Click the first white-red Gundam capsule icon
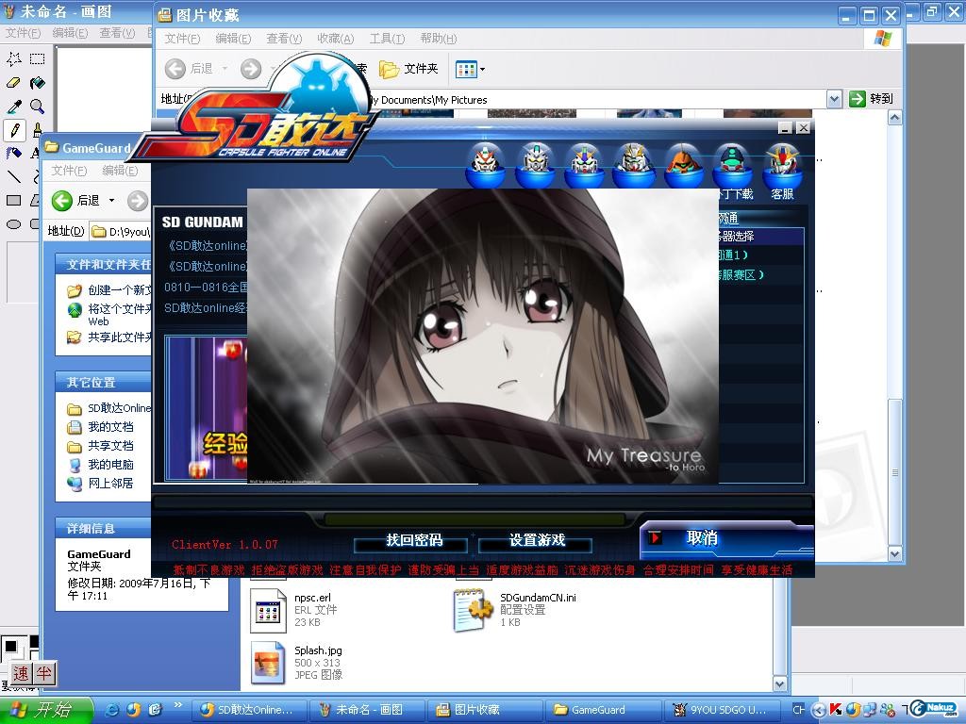 tap(485, 165)
